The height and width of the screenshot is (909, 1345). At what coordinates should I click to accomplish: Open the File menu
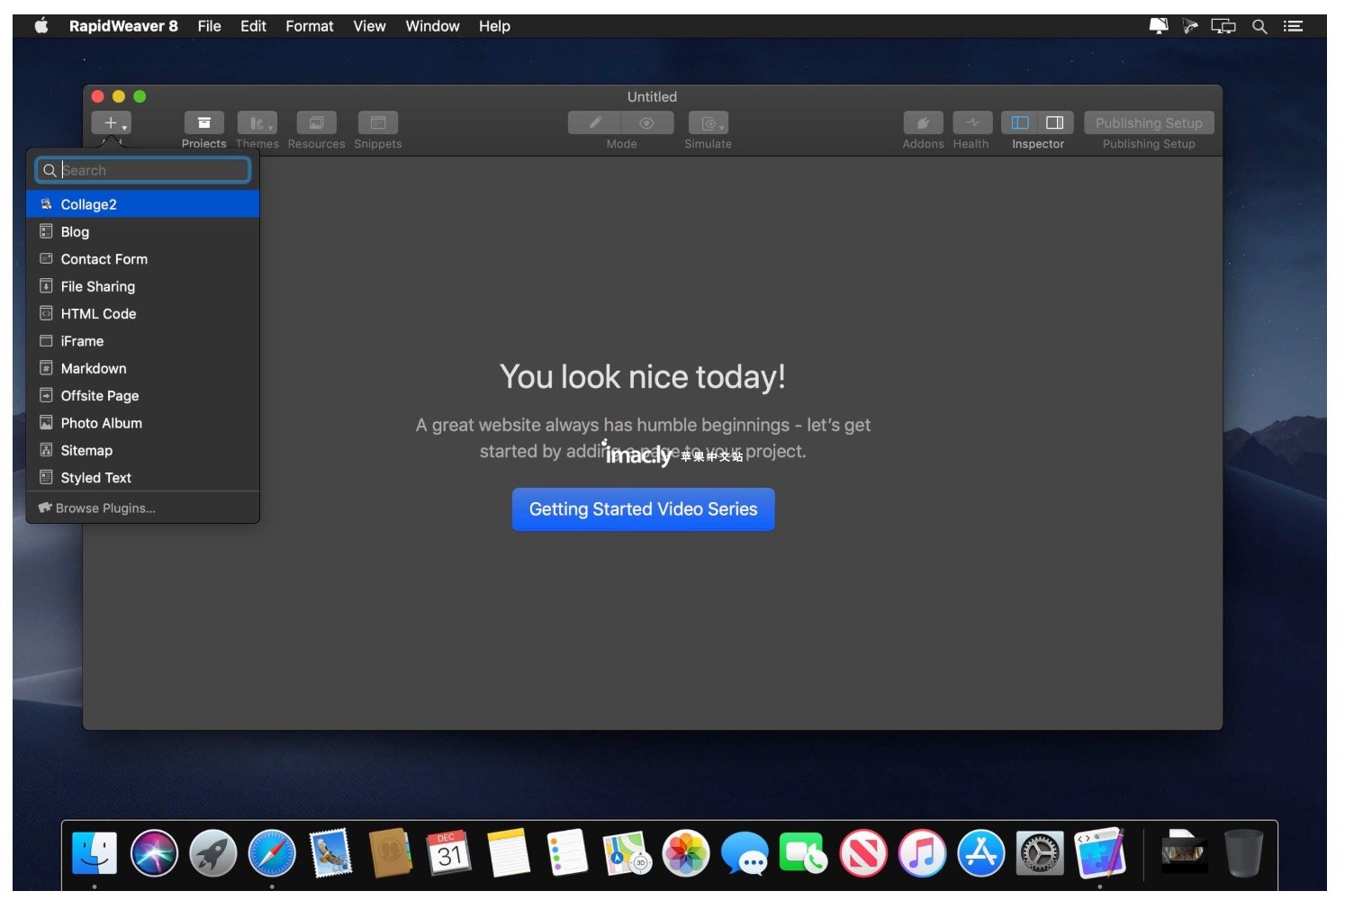(x=209, y=26)
